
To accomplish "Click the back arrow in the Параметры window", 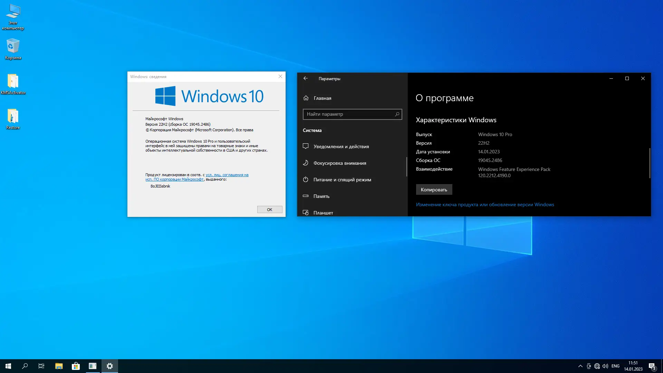I will 306,78.
